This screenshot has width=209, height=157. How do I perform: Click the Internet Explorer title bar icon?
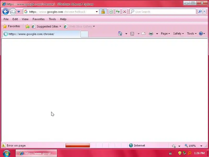(x=4, y=4)
